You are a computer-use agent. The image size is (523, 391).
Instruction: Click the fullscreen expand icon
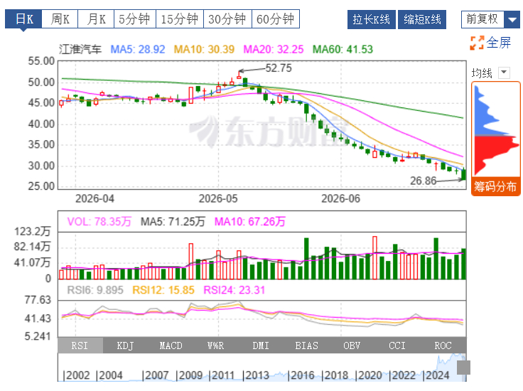coord(477,43)
